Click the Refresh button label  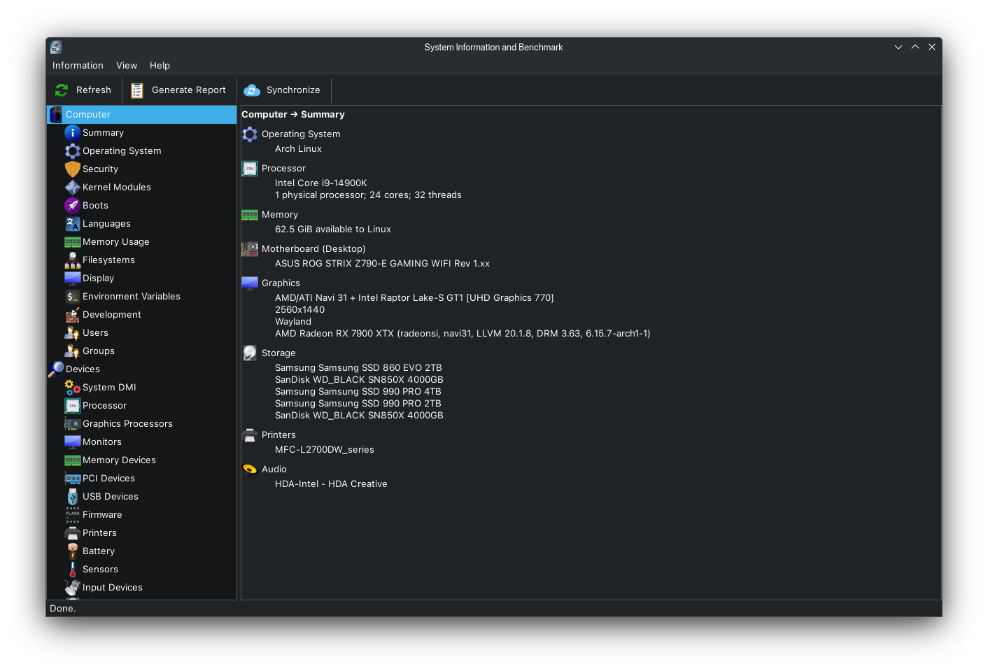[94, 90]
